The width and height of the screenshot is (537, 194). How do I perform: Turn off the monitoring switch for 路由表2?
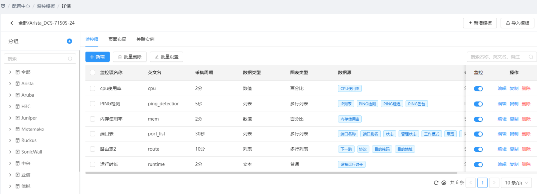478,149
